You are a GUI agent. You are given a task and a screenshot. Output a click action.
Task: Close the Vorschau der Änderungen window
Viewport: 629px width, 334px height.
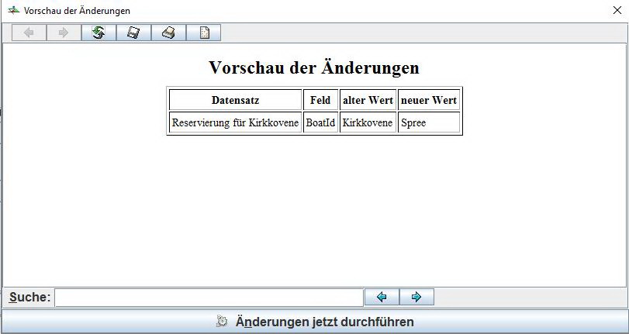coord(617,10)
